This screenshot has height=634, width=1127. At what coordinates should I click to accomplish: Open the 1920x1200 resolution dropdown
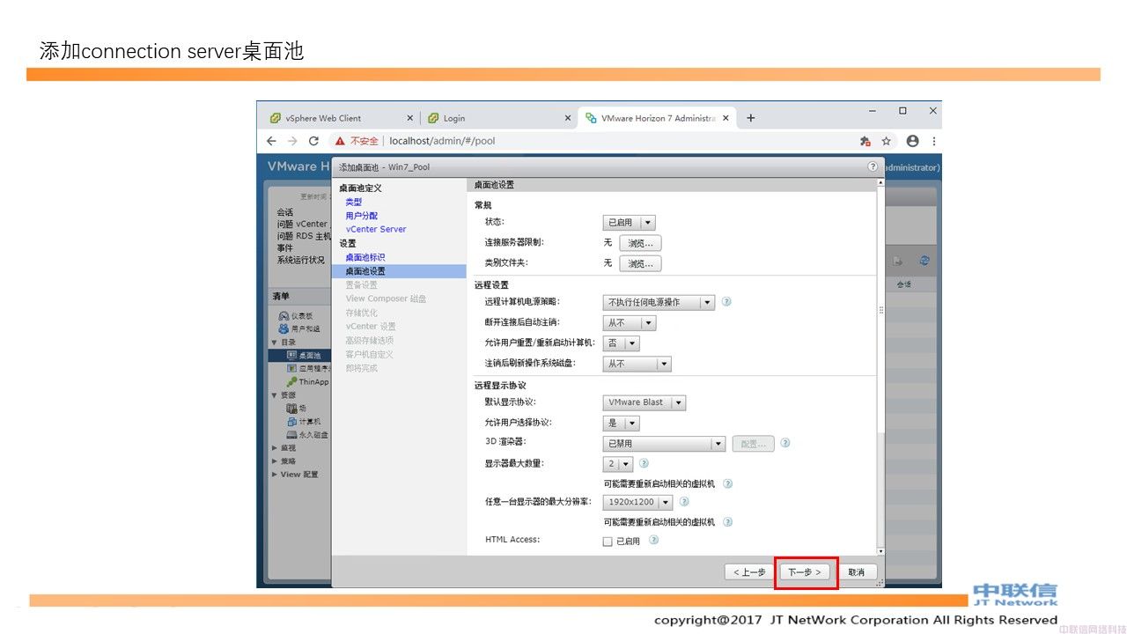coord(637,502)
